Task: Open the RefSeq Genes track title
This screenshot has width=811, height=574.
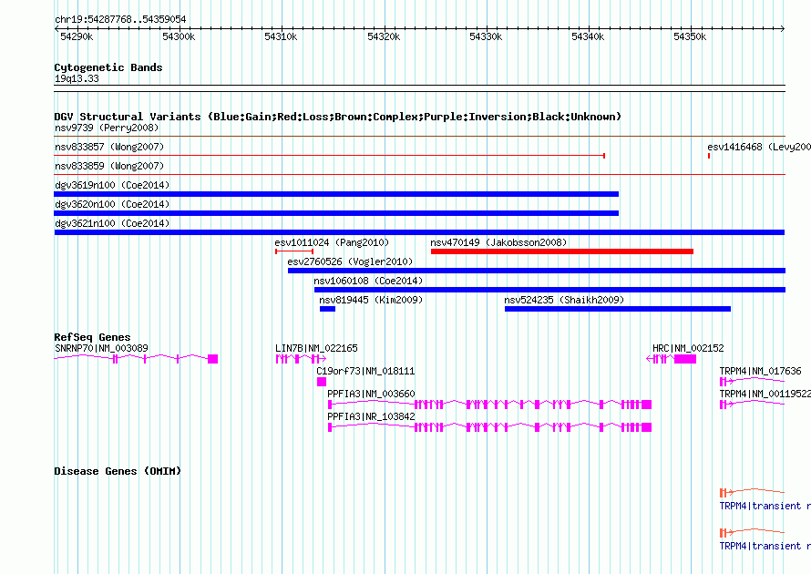Action: [x=92, y=337]
